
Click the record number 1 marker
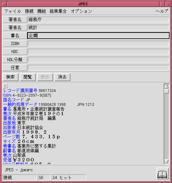point(5,86)
